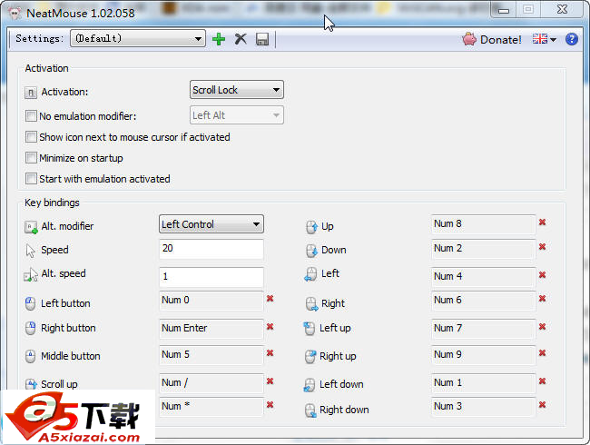This screenshot has width=590, height=445.
Task: Click the Down direction mouse icon
Action: (311, 251)
